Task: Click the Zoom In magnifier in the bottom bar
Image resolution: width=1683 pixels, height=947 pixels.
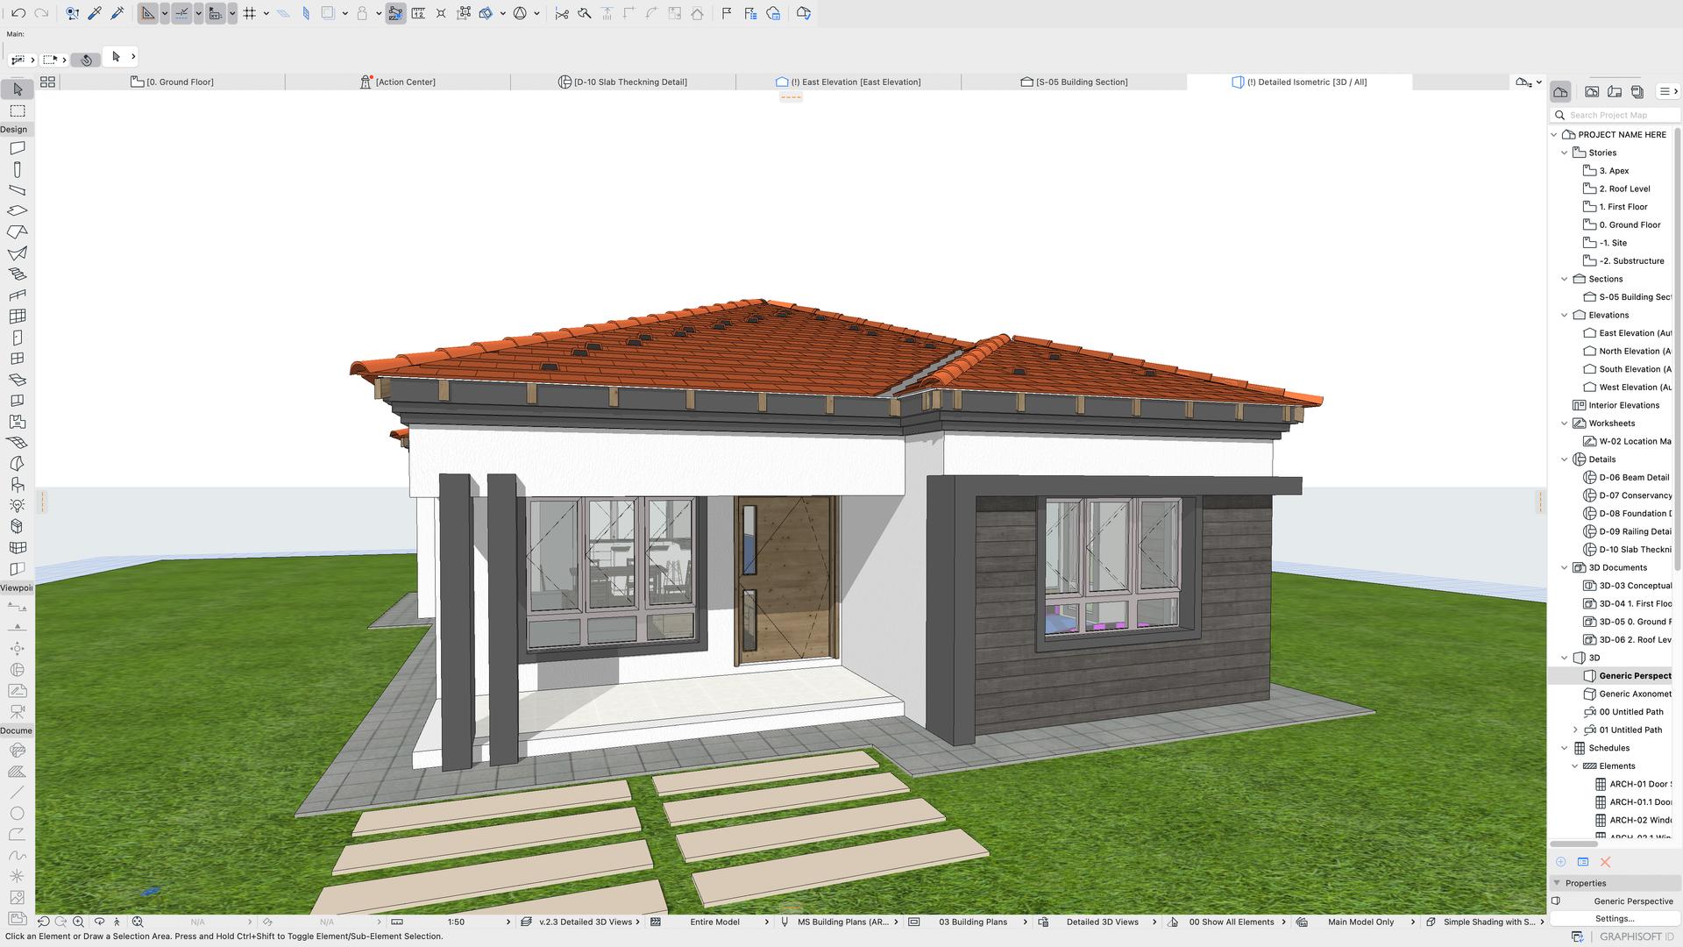Action: tap(79, 922)
